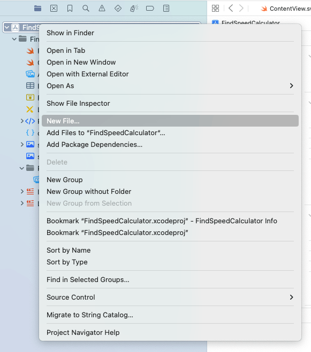Select the first Swift file icon

[30, 51]
